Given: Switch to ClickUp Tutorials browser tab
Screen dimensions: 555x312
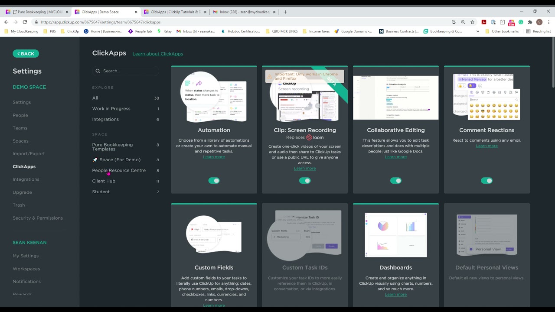Looking at the screenshot, I should point(176,12).
